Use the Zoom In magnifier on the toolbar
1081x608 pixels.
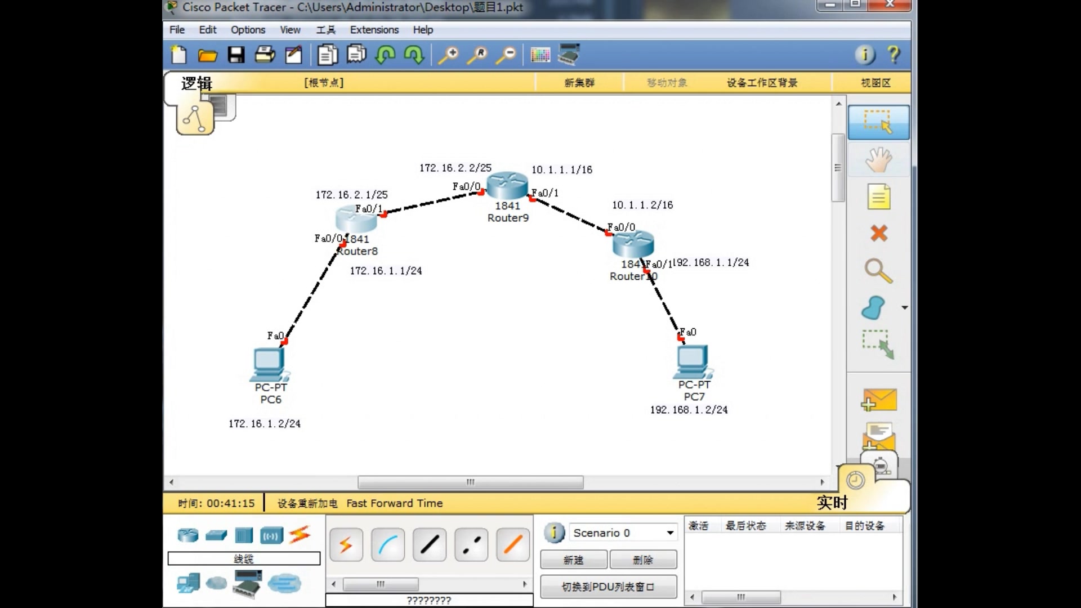[x=449, y=54]
